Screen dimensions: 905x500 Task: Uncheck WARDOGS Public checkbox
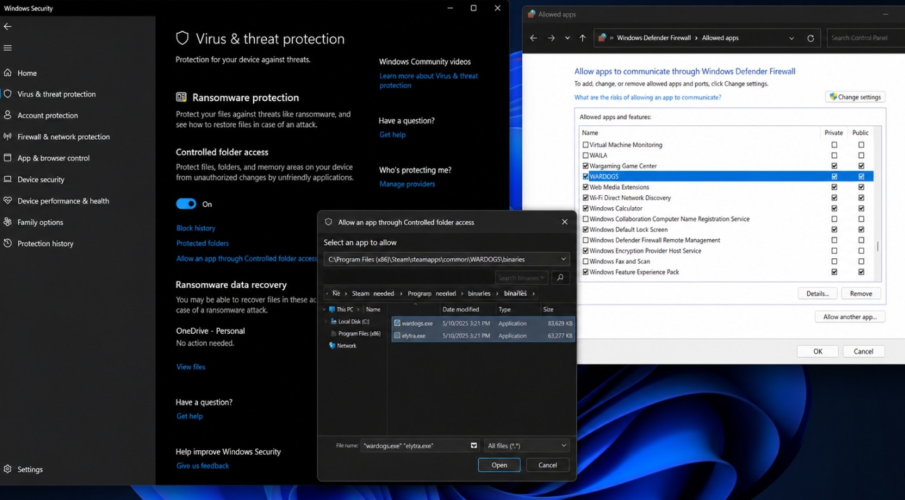[x=861, y=176]
